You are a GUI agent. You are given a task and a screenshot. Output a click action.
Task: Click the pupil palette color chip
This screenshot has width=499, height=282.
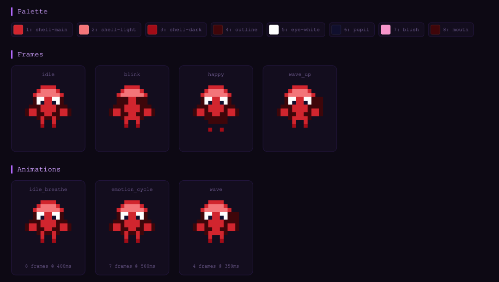(x=336, y=30)
